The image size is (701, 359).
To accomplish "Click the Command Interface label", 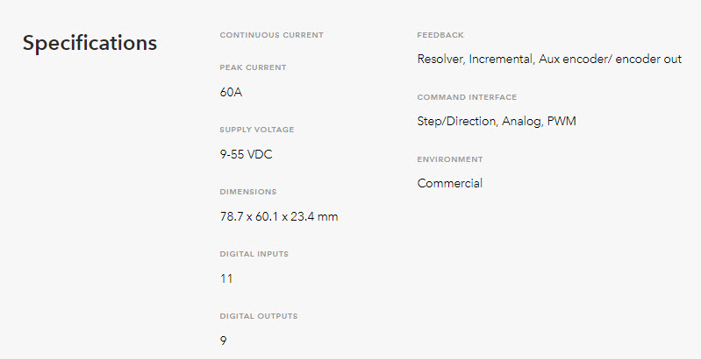I will [x=467, y=97].
